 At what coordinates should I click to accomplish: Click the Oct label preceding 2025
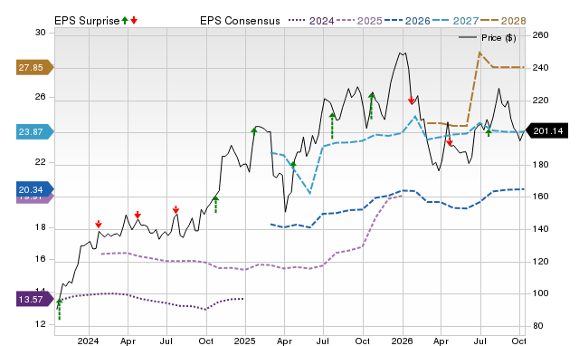click(206, 341)
